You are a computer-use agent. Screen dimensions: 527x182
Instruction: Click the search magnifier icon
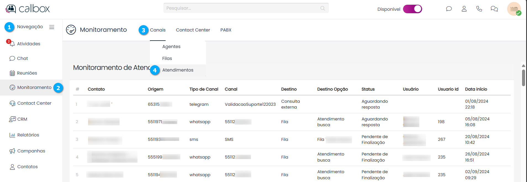[322, 8]
